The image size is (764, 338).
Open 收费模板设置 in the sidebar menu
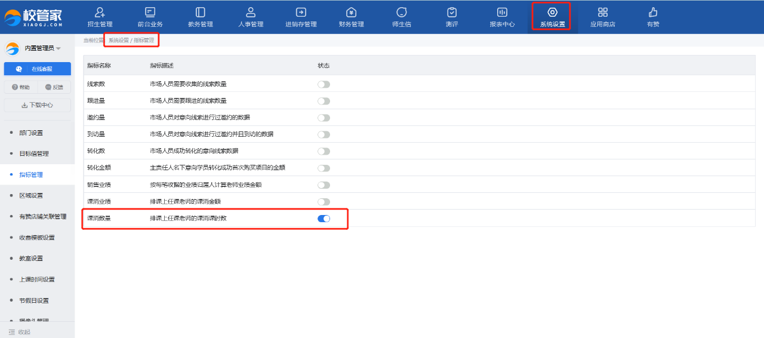[x=37, y=238]
